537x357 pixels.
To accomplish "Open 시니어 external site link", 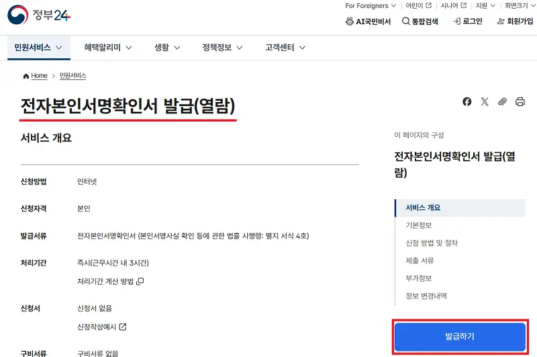I will 454,5.
